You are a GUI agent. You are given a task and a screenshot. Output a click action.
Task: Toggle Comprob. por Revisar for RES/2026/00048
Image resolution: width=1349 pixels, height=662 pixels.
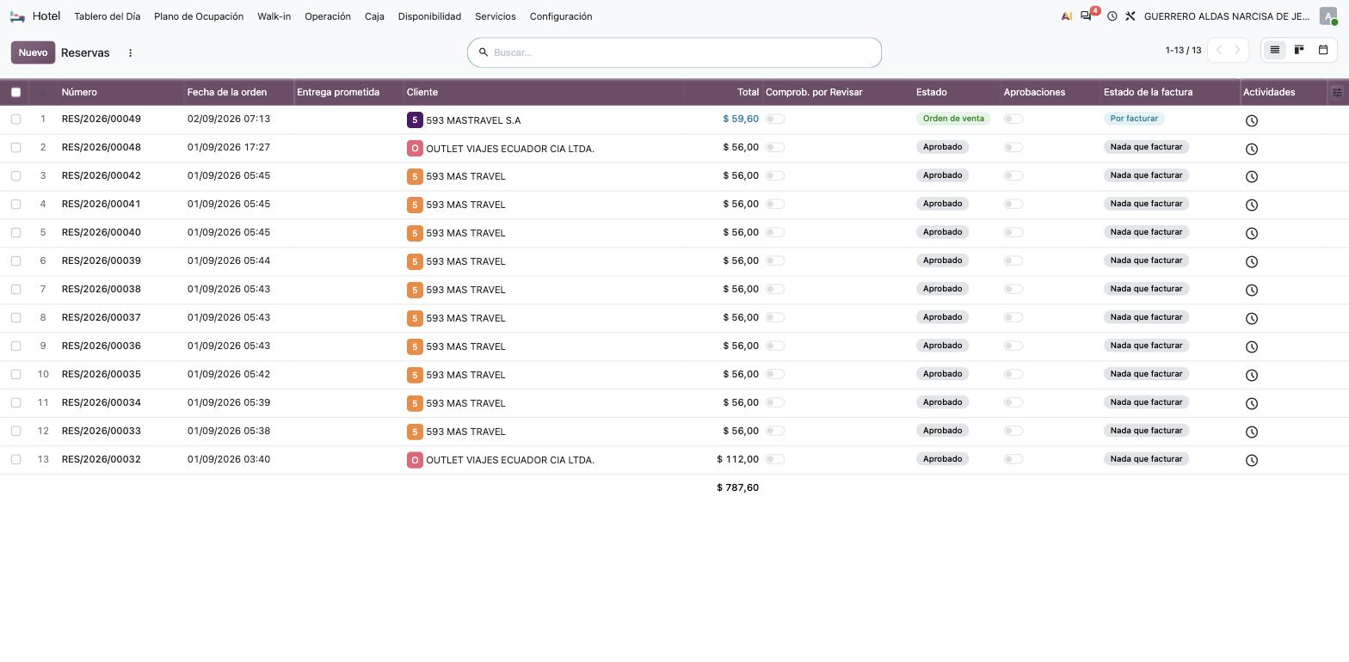point(775,147)
